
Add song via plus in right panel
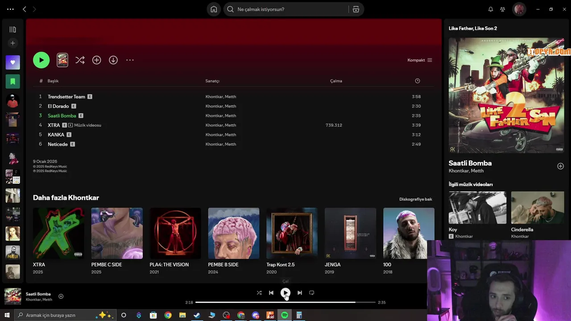[560, 166]
